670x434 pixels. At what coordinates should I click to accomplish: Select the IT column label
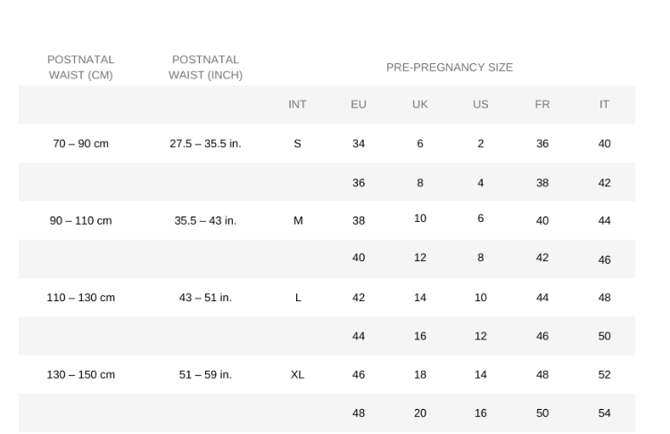point(604,105)
